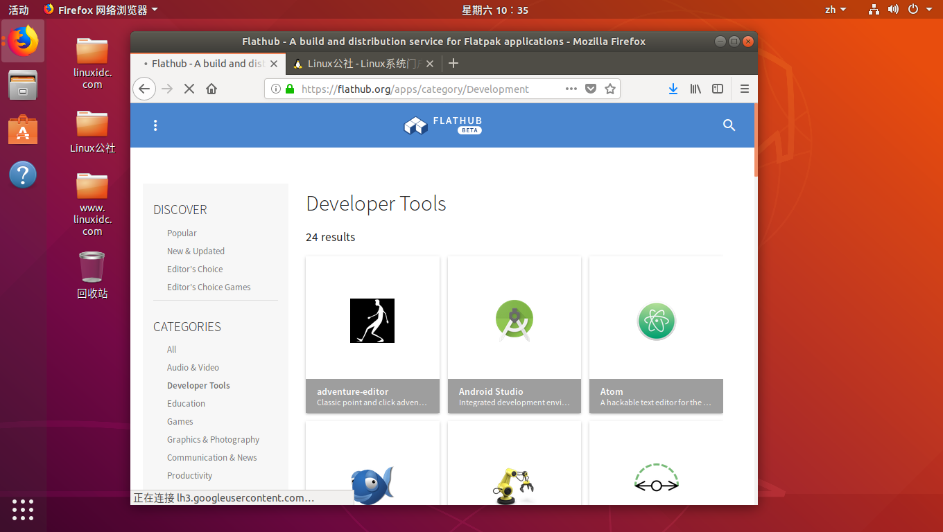Open Ubuntu Software in dock
943x532 pixels.
pos(23,130)
